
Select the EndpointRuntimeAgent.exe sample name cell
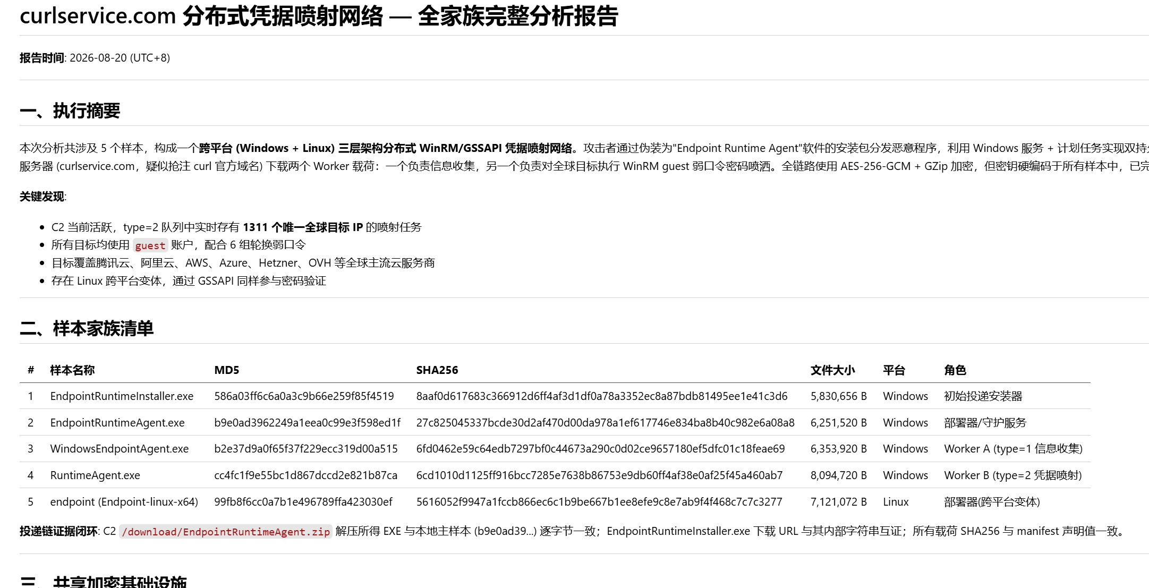[x=117, y=423]
